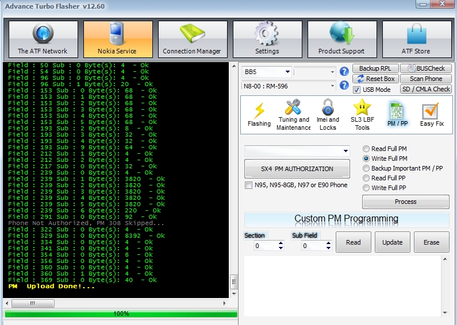This screenshot has width=457, height=325.
Task: Open Tuning and Maintenance tools
Action: (x=294, y=115)
